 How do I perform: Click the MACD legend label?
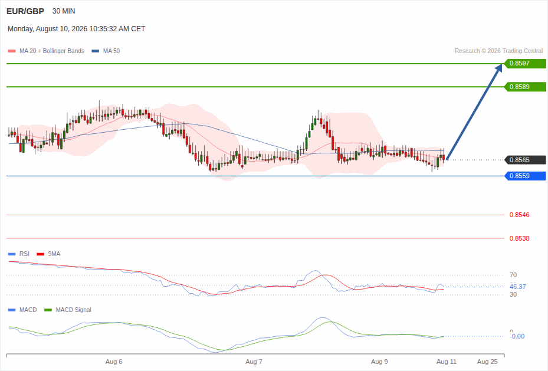coord(28,310)
